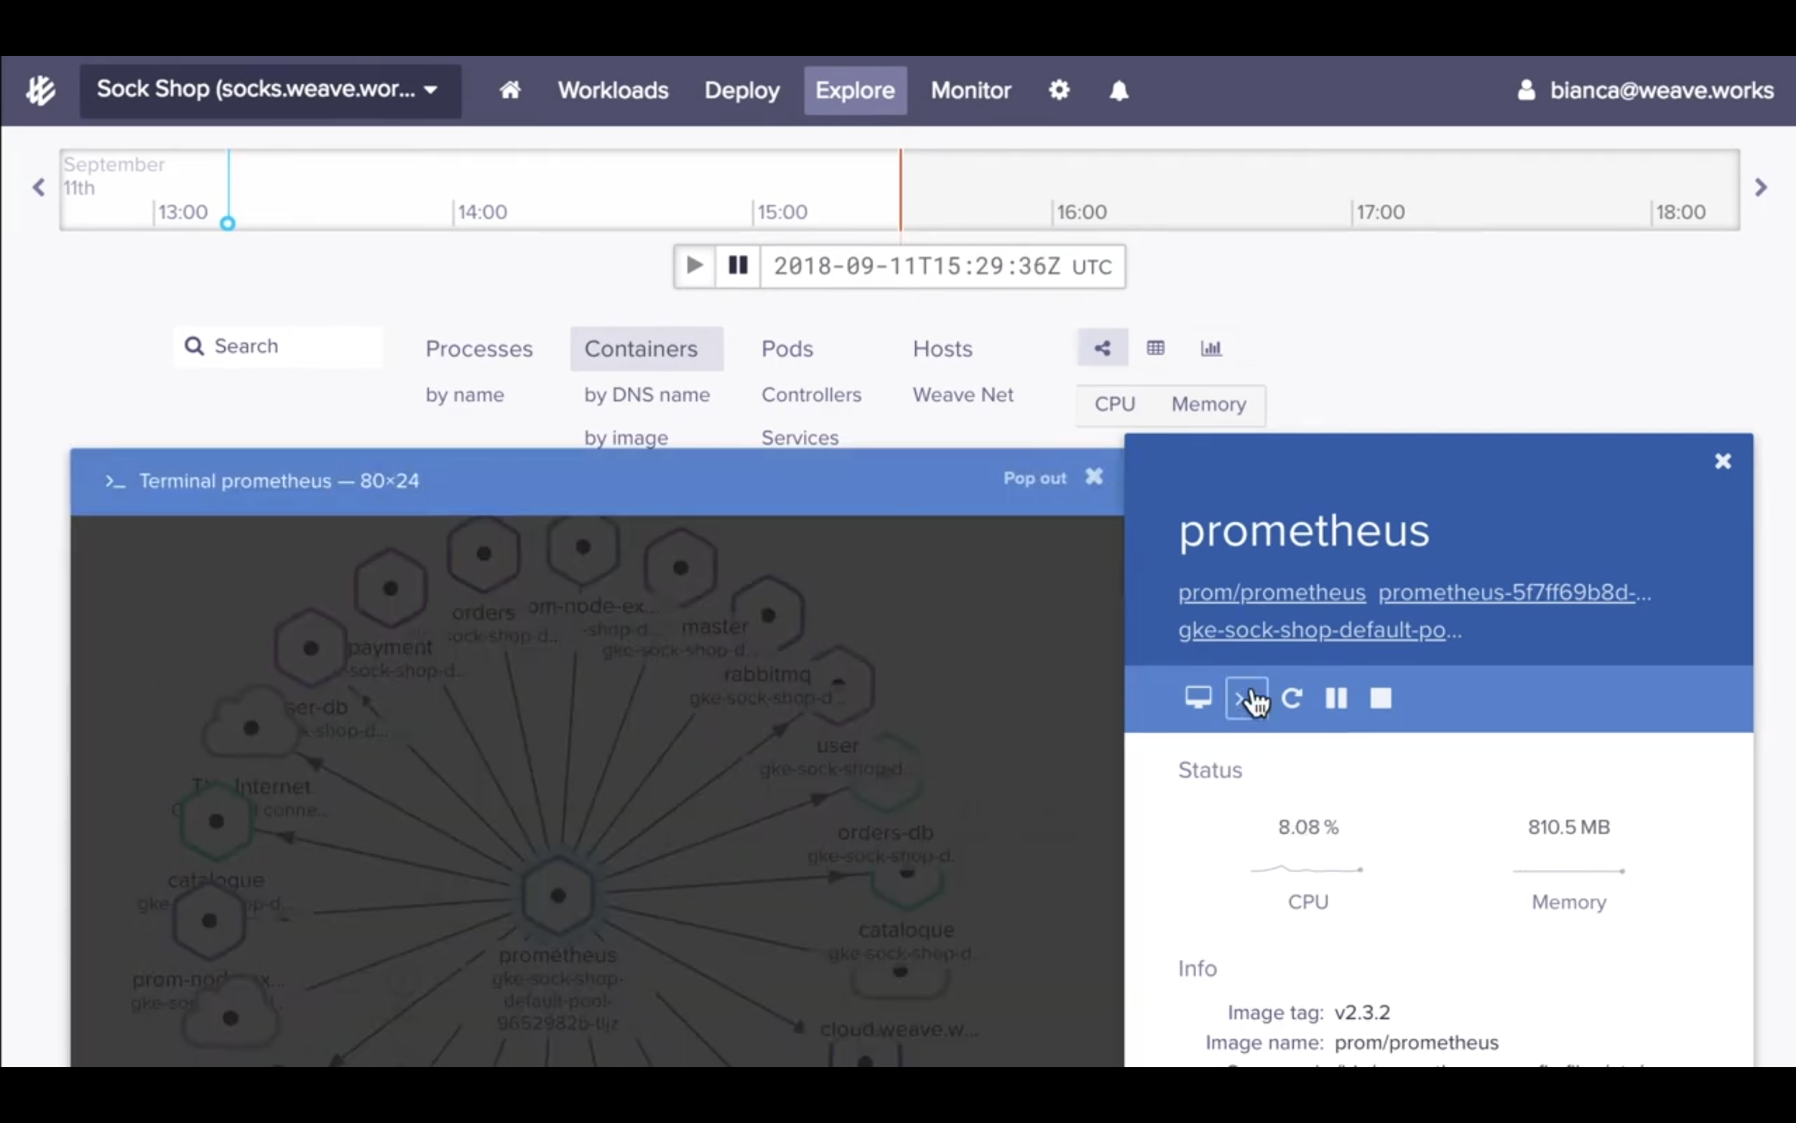The width and height of the screenshot is (1796, 1123).
Task: Restart prometheus container with circular arrow icon
Action: [x=1292, y=698]
